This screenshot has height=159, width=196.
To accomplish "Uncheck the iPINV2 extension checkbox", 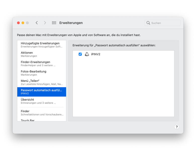I will pos(80,54).
